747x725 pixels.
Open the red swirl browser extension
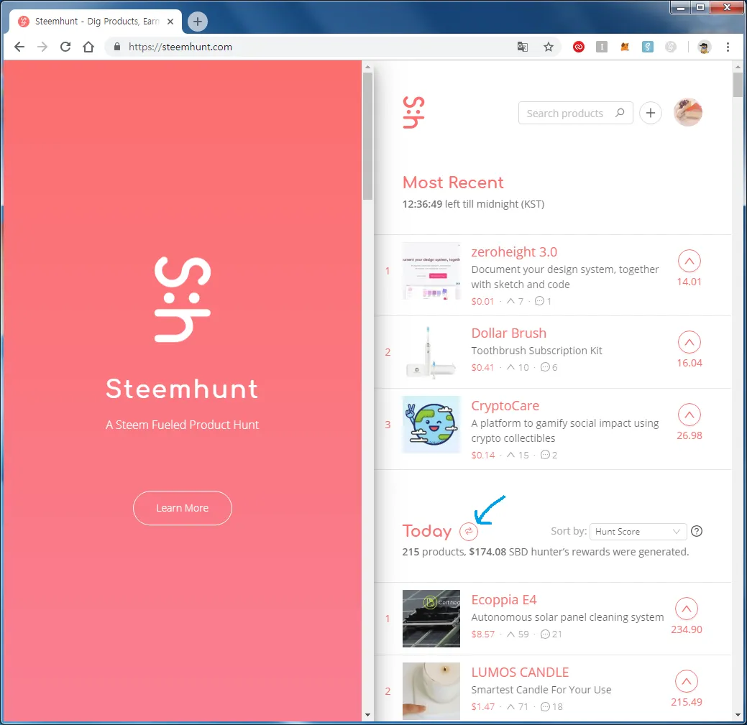coord(578,47)
